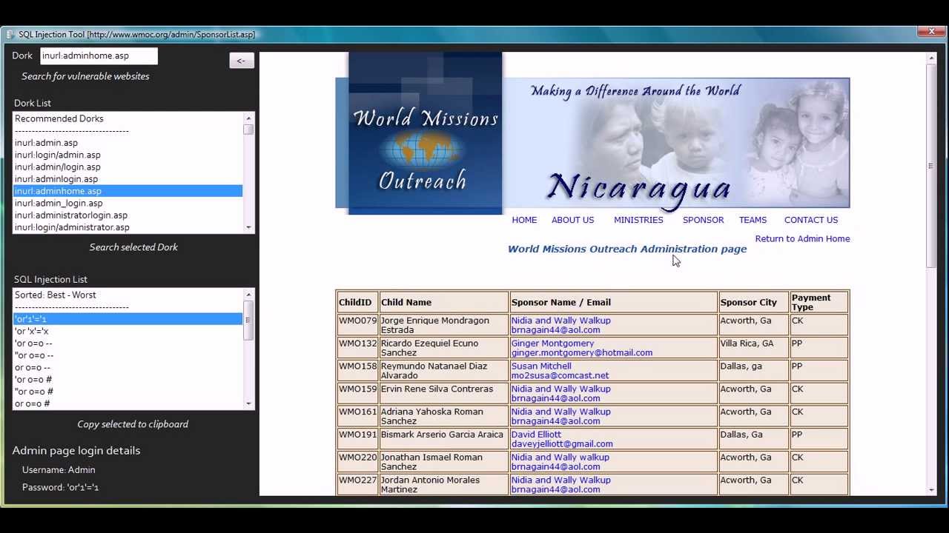Click Recommended Dorks header row
Screen dimensions: 949x533
coord(128,118)
